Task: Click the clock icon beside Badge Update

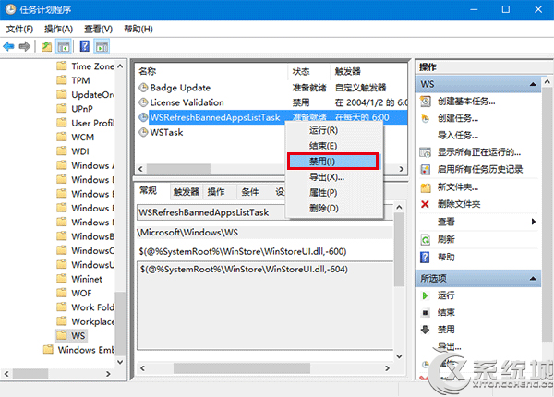Action: [x=143, y=87]
